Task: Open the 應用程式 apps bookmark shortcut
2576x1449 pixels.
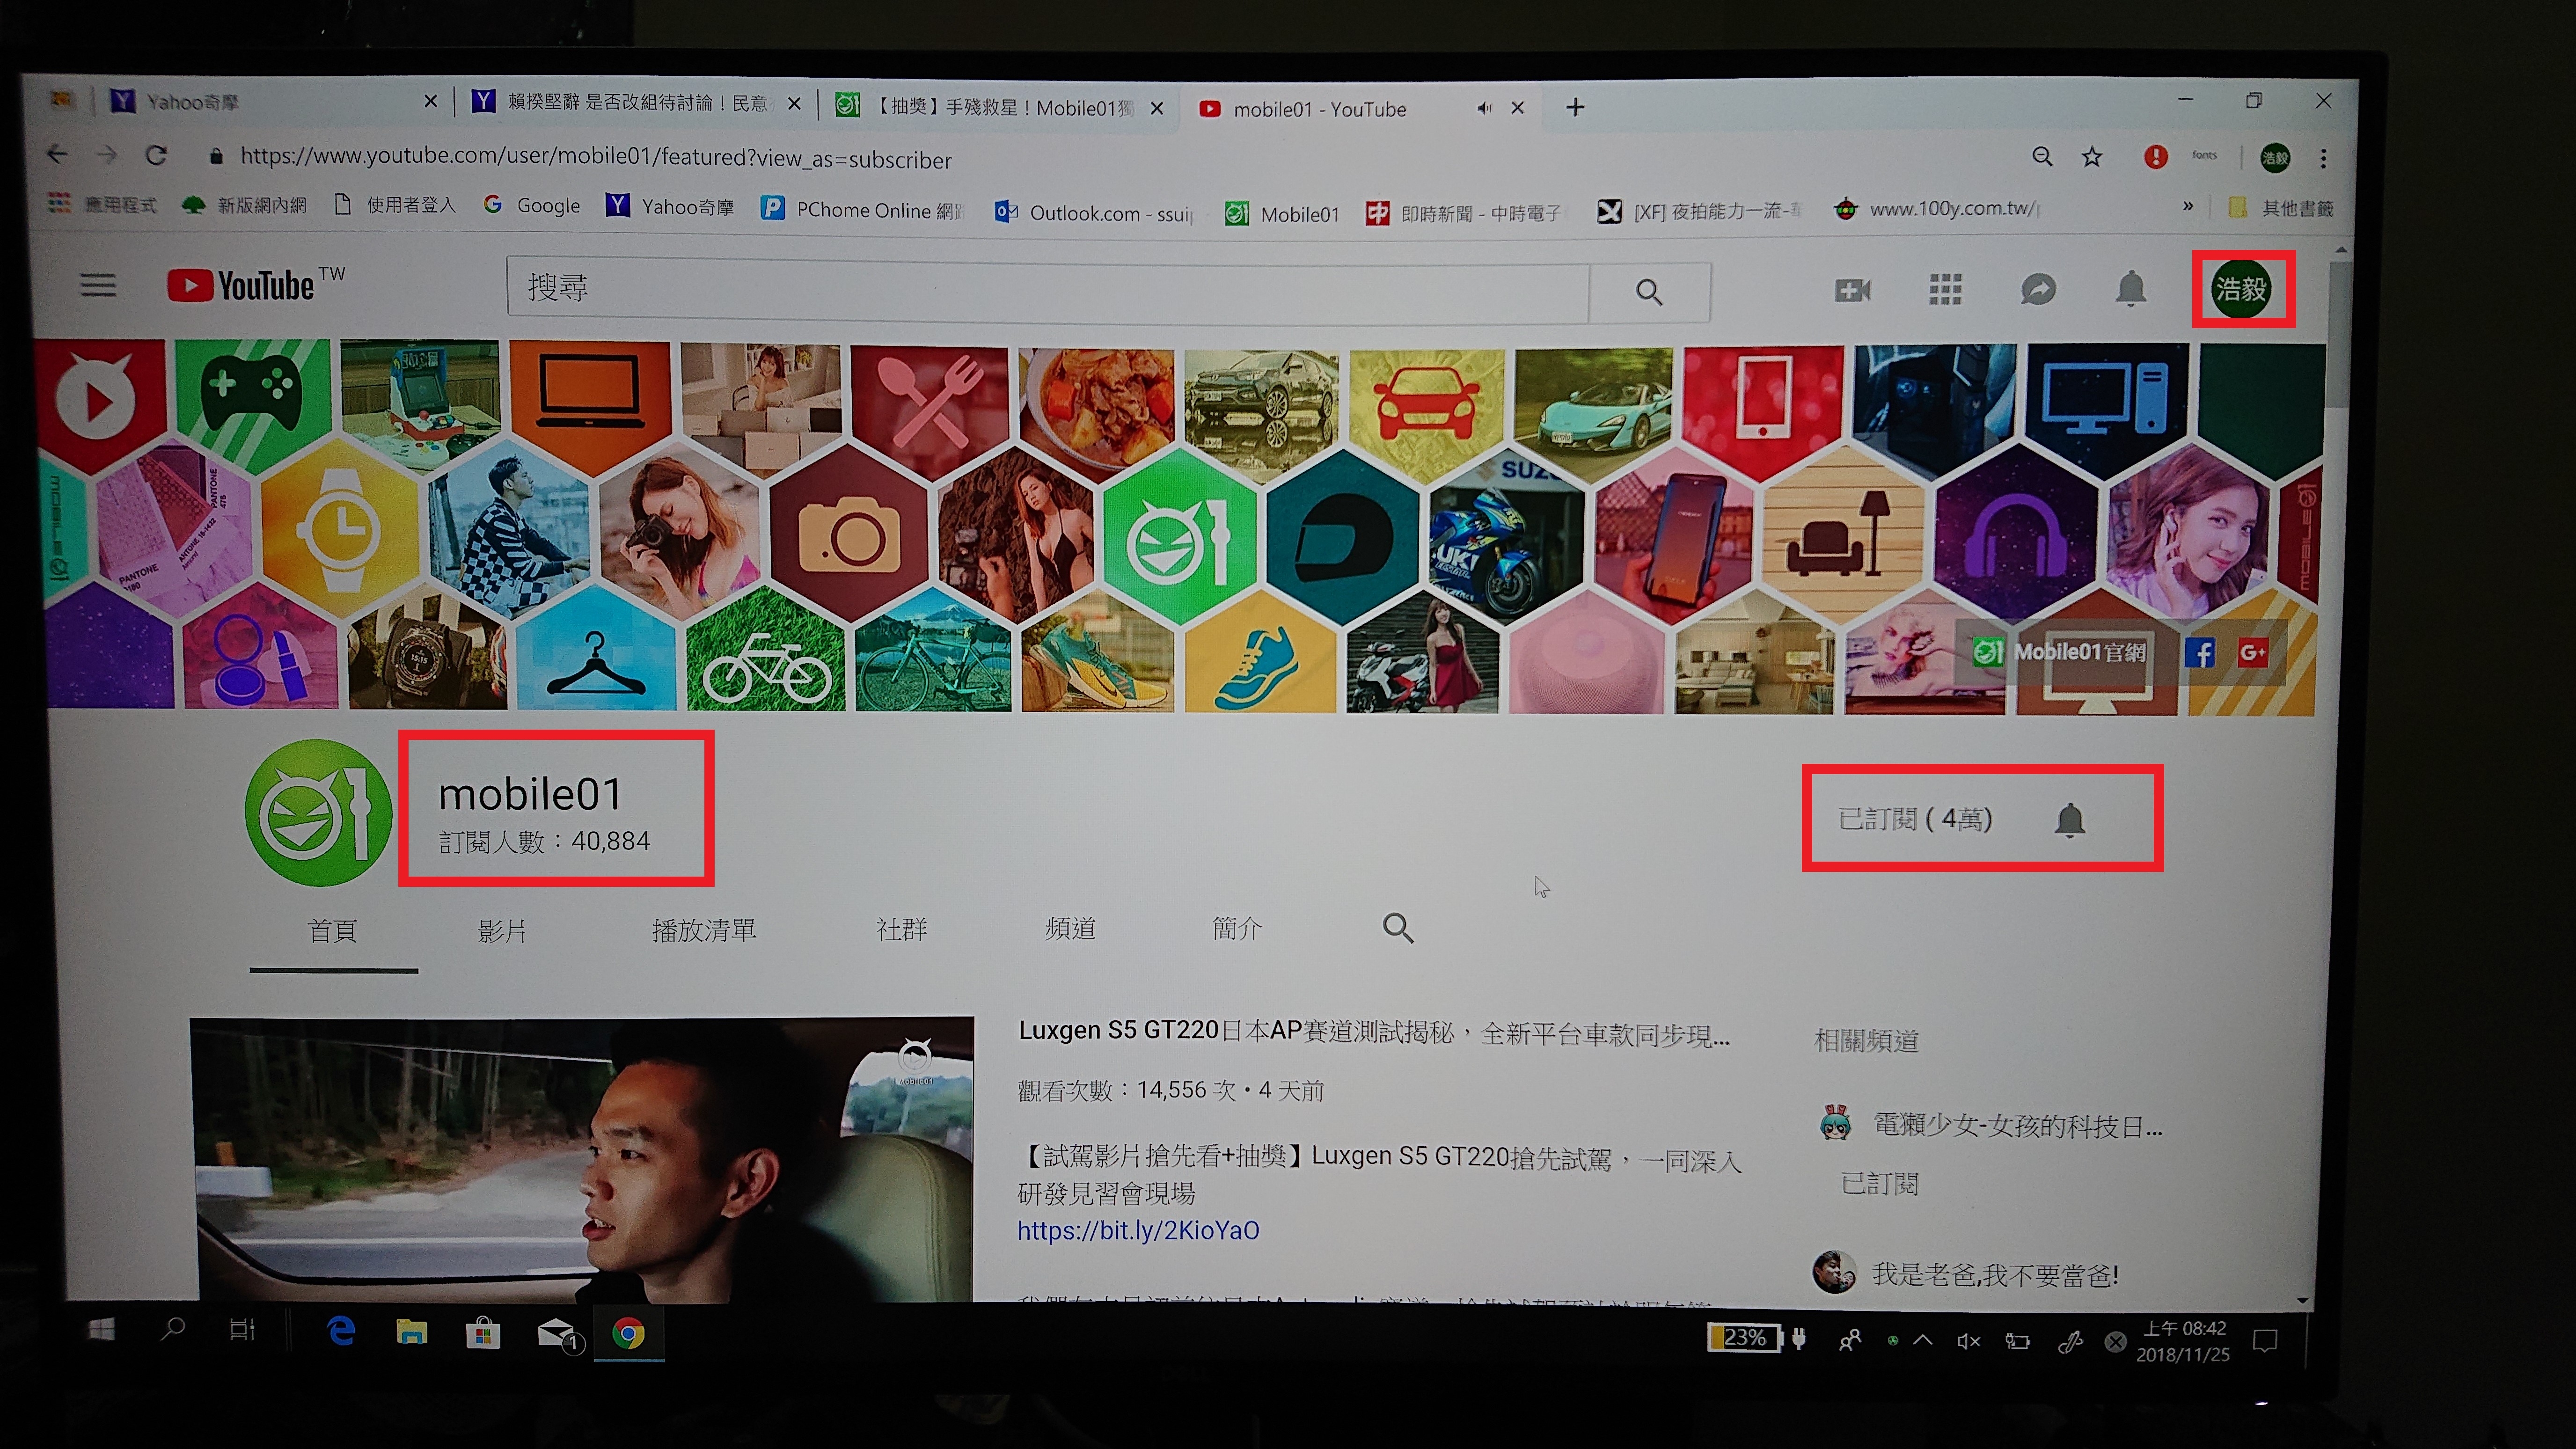Action: click(102, 204)
